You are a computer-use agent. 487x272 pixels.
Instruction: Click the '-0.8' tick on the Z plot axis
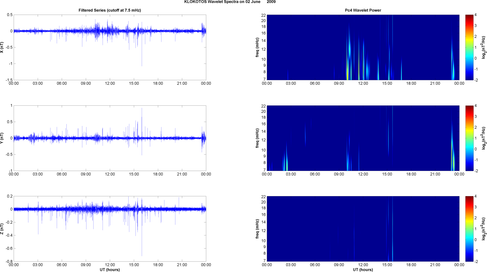pyautogui.click(x=9, y=261)
